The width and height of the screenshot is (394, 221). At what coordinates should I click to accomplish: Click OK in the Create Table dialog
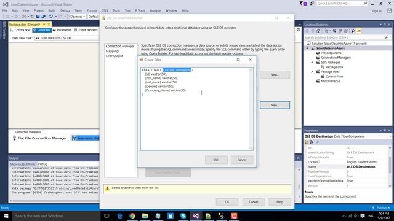216,160
